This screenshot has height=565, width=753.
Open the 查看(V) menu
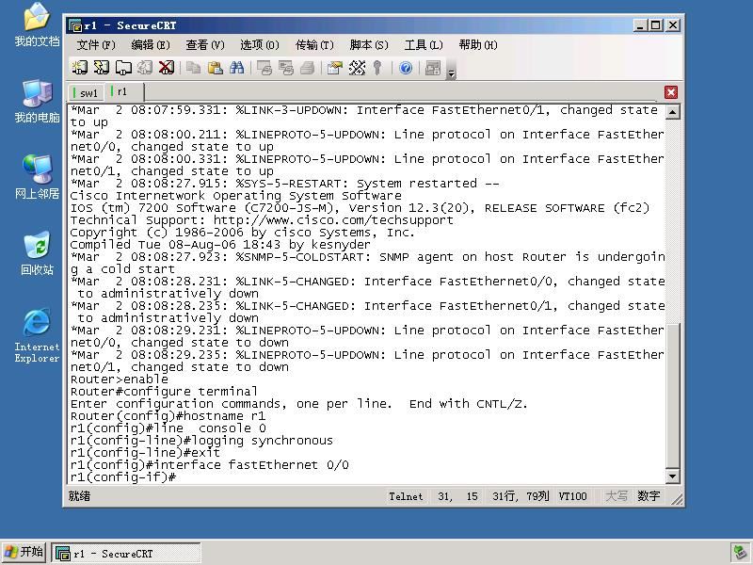click(x=205, y=45)
